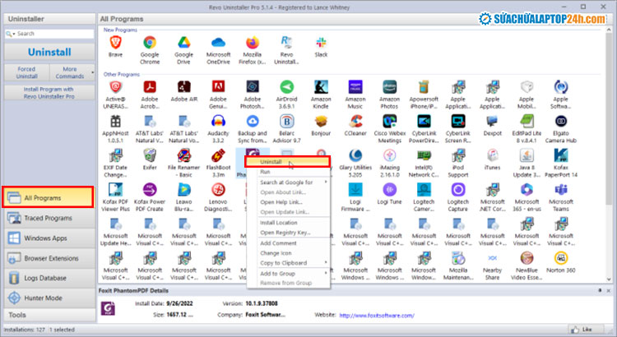Click the programs list scrollbar down arrow
Image resolution: width=617 pixels, height=337 pixels.
609,279
